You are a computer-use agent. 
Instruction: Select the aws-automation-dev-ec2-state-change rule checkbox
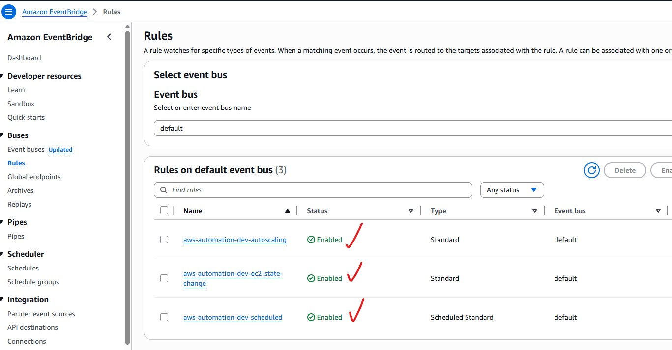[x=164, y=278]
